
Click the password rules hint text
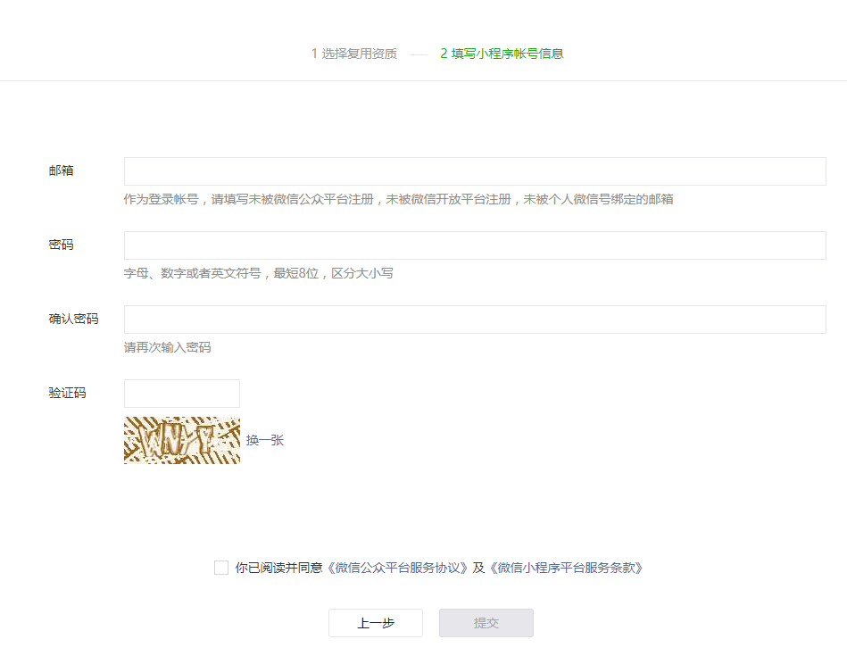click(x=259, y=273)
